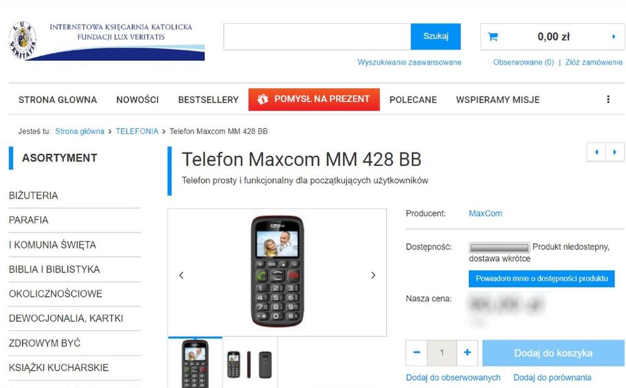Viewport: 626px width, 388px height.
Task: Focus the search input field
Action: (x=317, y=36)
